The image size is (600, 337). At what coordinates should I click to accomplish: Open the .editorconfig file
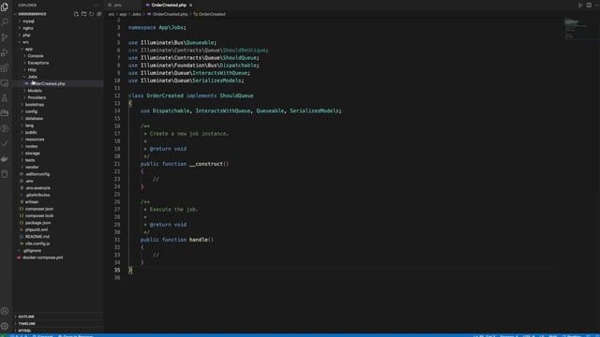[37, 174]
